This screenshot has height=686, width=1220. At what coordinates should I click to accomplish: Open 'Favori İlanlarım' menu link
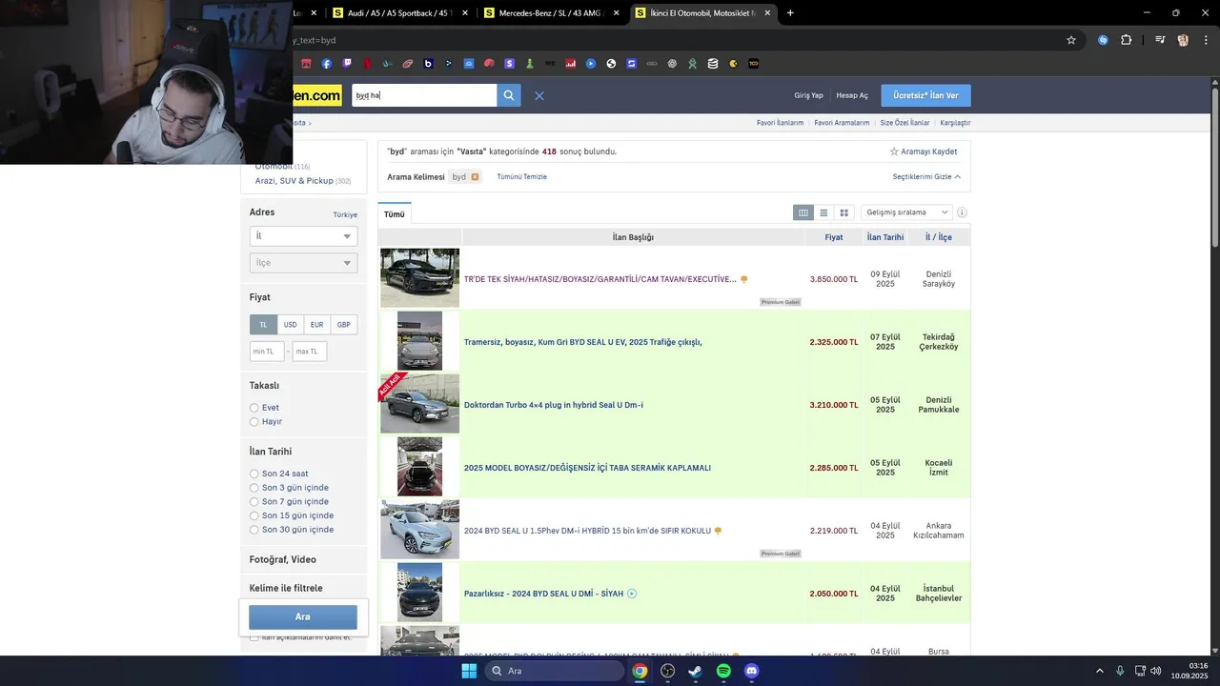point(780,123)
